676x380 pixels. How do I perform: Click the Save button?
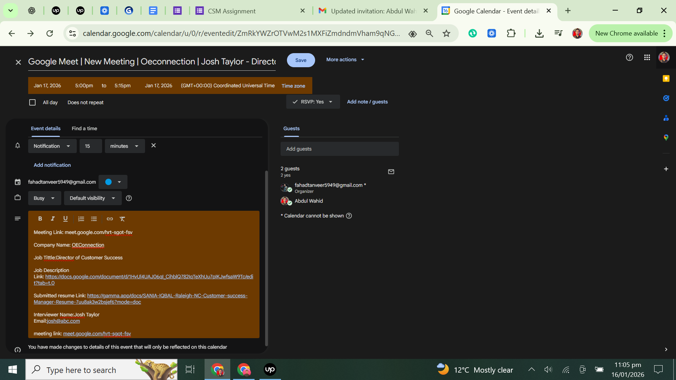point(301,60)
